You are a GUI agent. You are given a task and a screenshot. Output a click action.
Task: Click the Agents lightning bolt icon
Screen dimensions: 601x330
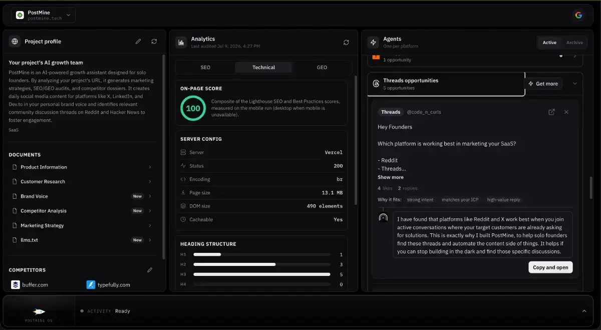(373, 43)
